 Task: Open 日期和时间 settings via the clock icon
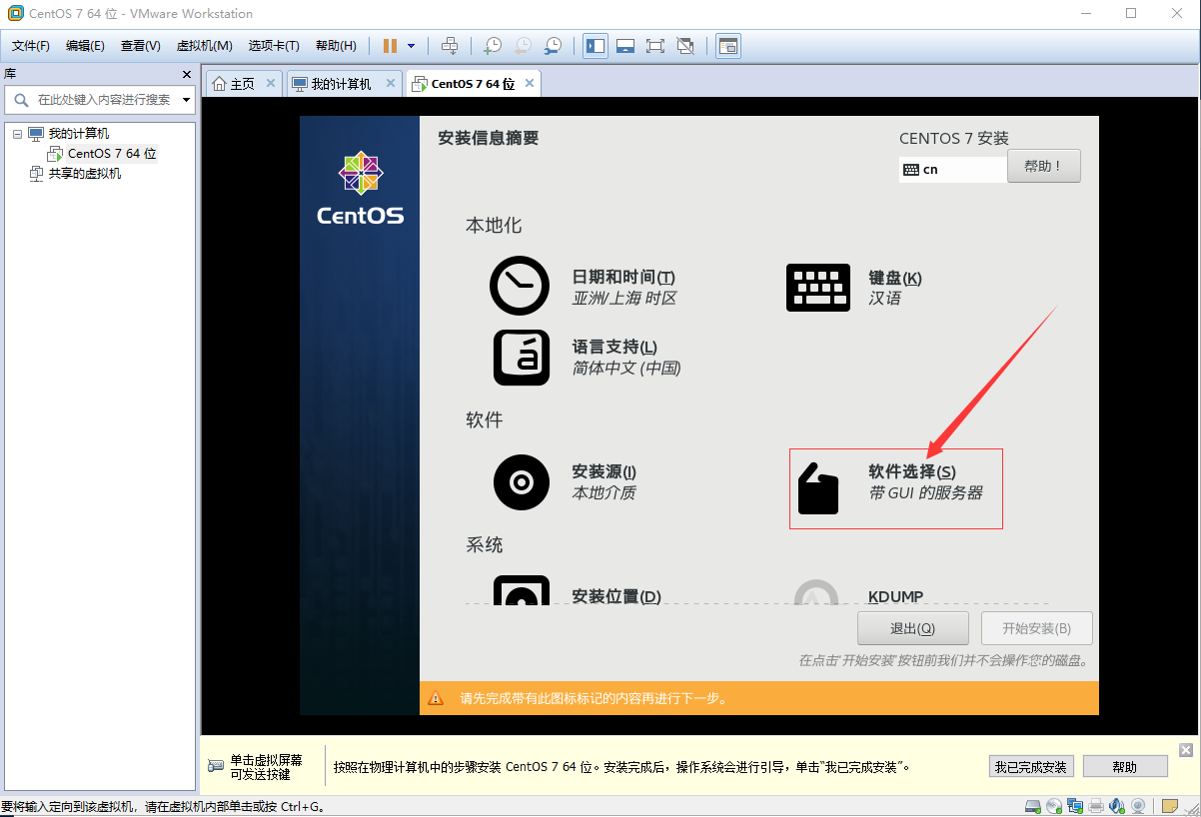coord(520,286)
